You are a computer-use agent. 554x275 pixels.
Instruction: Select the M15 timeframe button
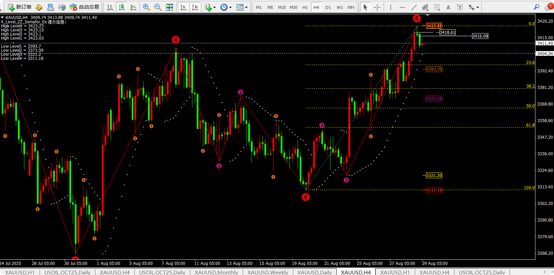(x=282, y=7)
